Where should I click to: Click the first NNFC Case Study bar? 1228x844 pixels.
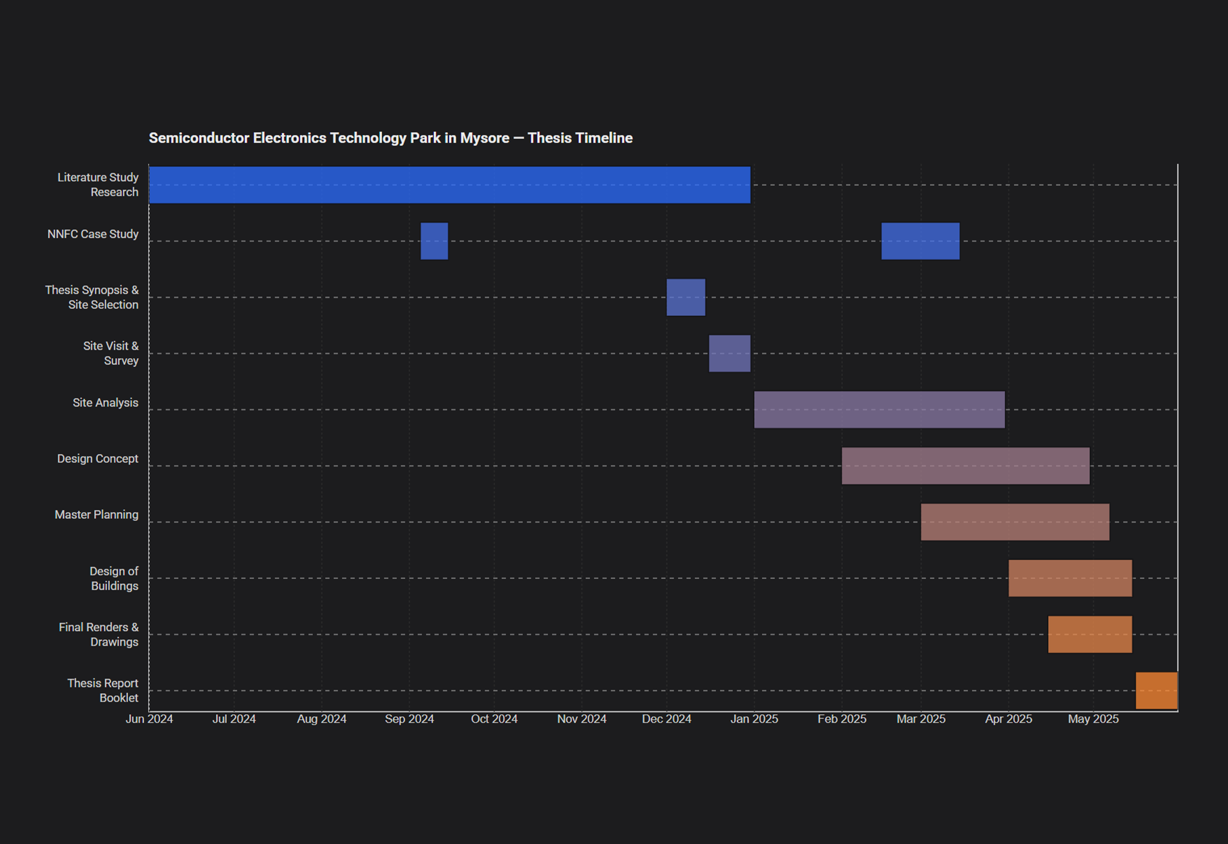point(434,241)
